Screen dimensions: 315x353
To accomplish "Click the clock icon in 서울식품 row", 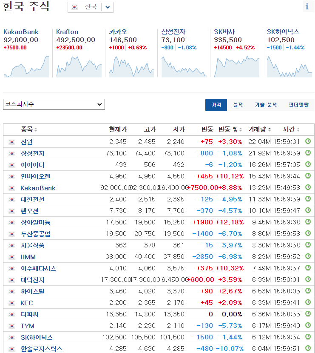I will (x=308, y=245).
